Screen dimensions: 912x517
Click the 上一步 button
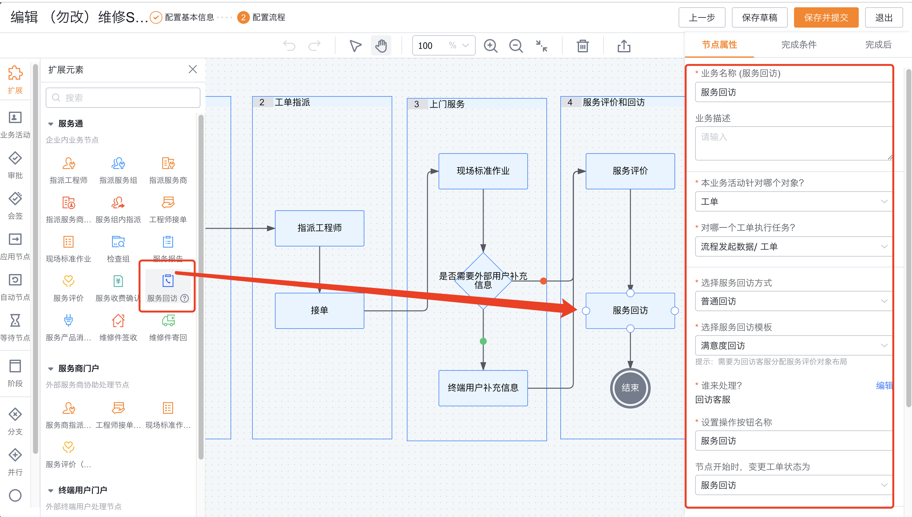[x=702, y=17]
